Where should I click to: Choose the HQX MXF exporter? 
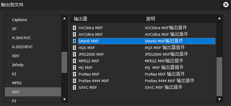[x=87, y=48]
